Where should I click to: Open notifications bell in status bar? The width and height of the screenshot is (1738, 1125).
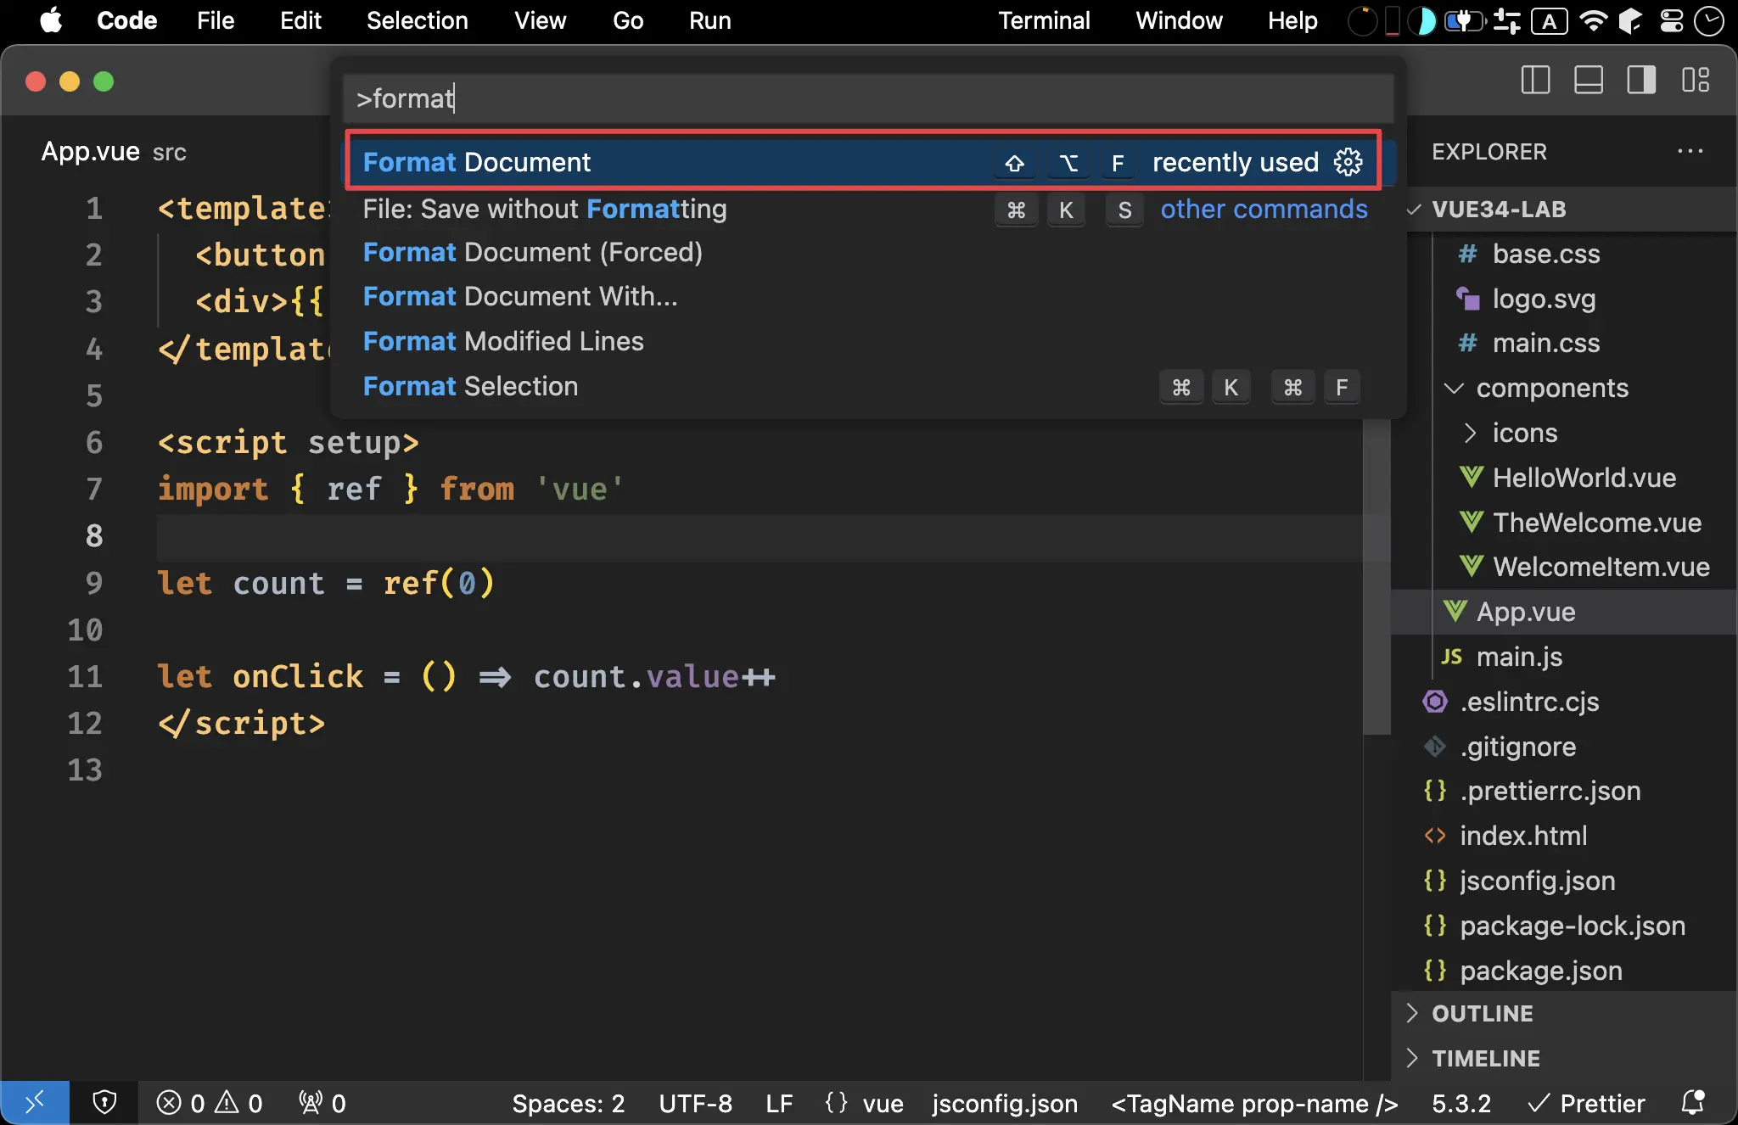coord(1693,1103)
